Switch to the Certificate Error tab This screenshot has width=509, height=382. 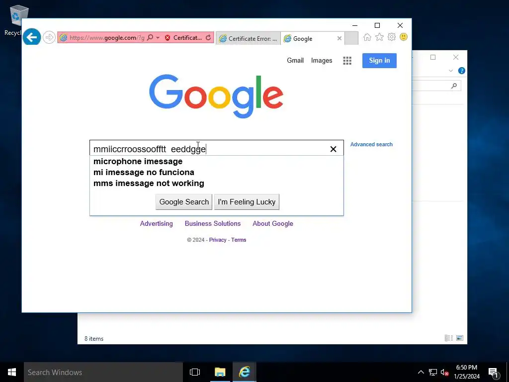248,38
